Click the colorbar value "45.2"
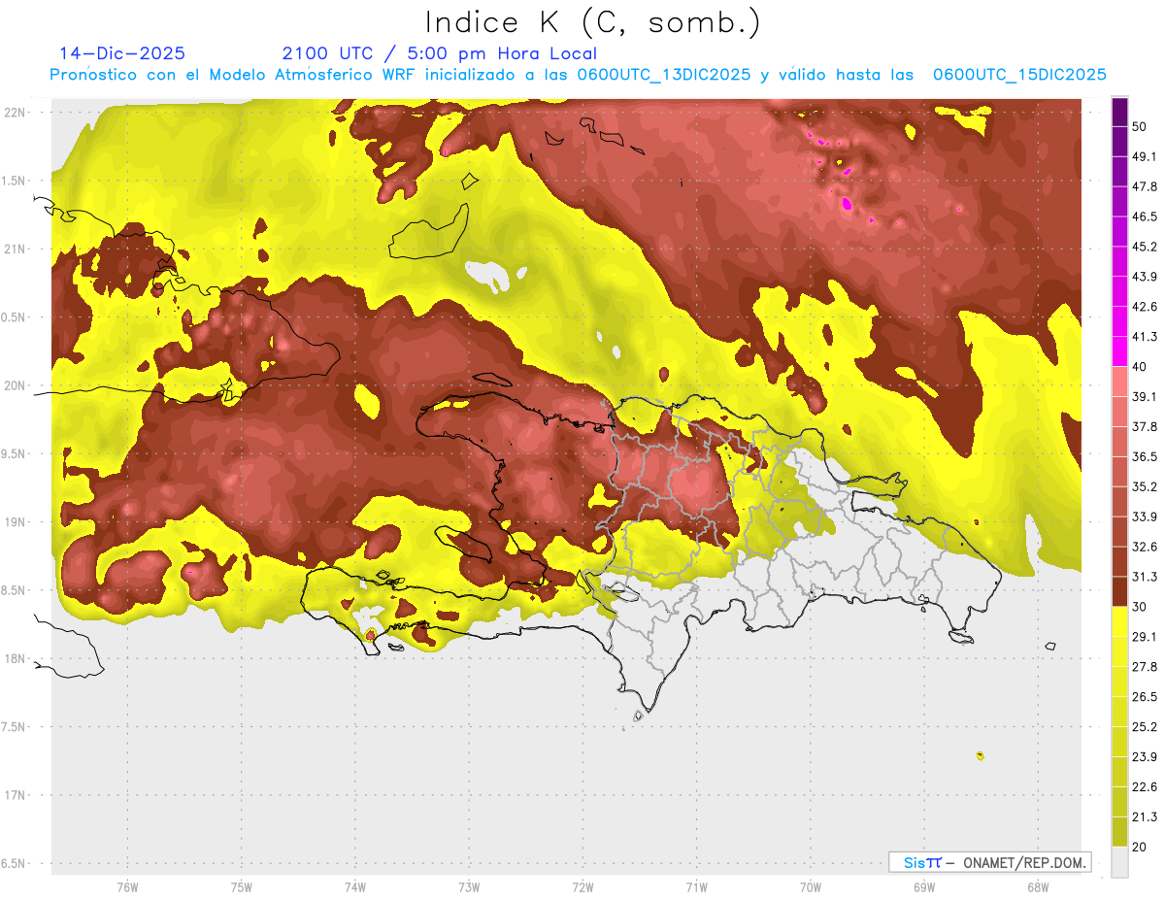1165x900 pixels. pyautogui.click(x=1144, y=247)
